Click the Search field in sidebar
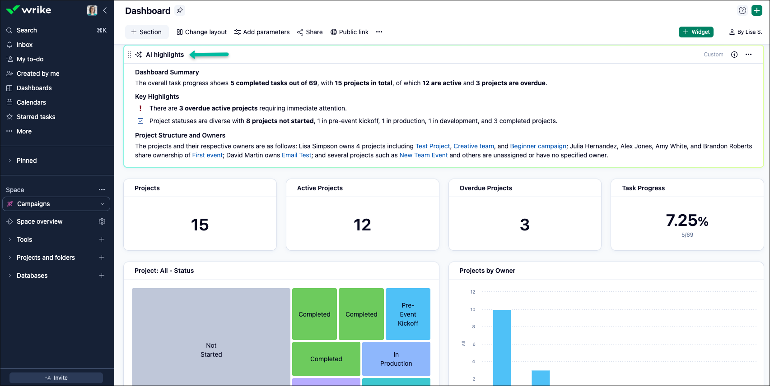The image size is (770, 386). tap(27, 30)
